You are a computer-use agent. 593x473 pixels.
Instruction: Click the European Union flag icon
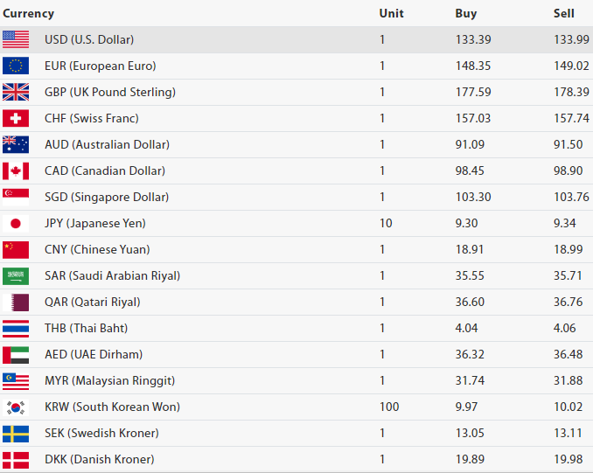16,66
